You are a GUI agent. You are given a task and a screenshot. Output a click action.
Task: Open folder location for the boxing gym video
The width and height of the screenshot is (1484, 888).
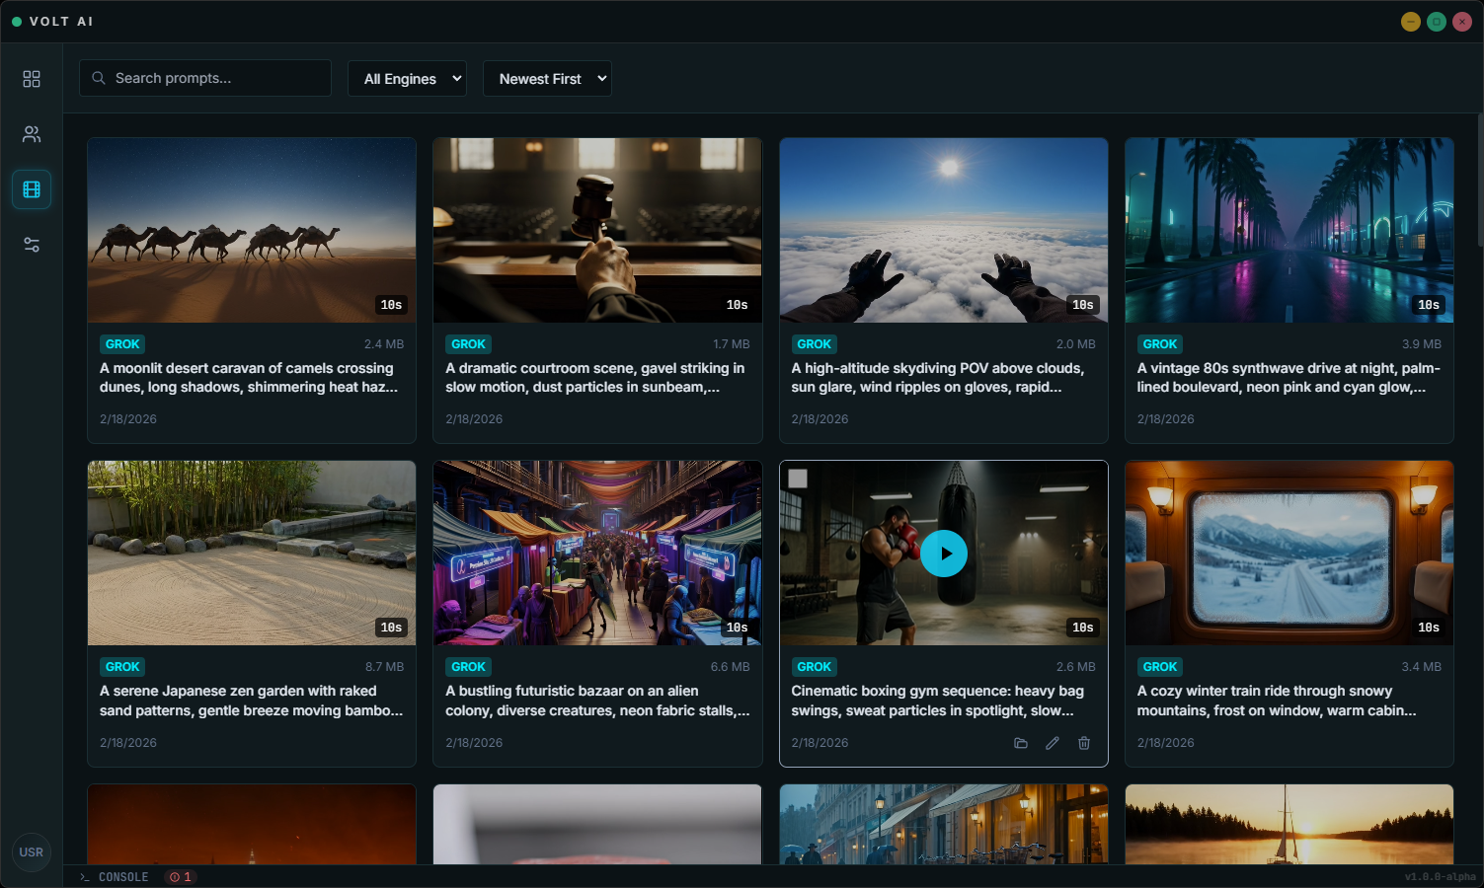(x=1020, y=743)
